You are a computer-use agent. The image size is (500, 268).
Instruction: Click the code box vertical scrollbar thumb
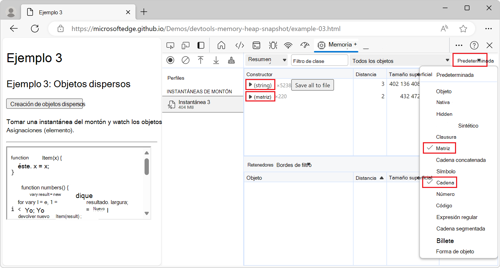coord(146,167)
